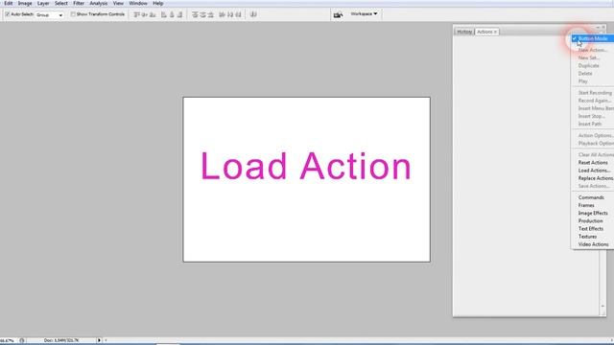Open the Select menu
Viewport: 614px width, 345px height.
(61, 3)
